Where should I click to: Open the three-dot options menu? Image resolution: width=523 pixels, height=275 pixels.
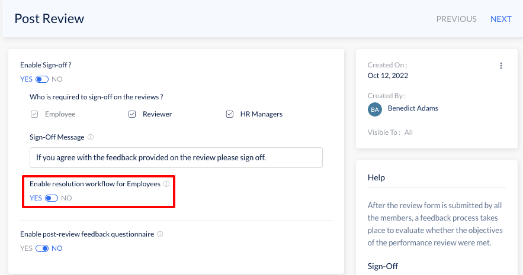[x=500, y=66]
